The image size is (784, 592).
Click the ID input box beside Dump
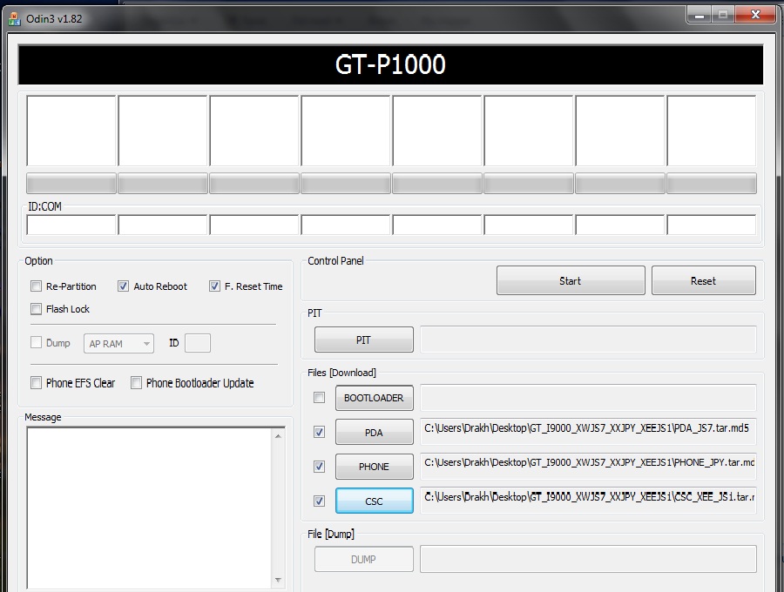point(198,343)
